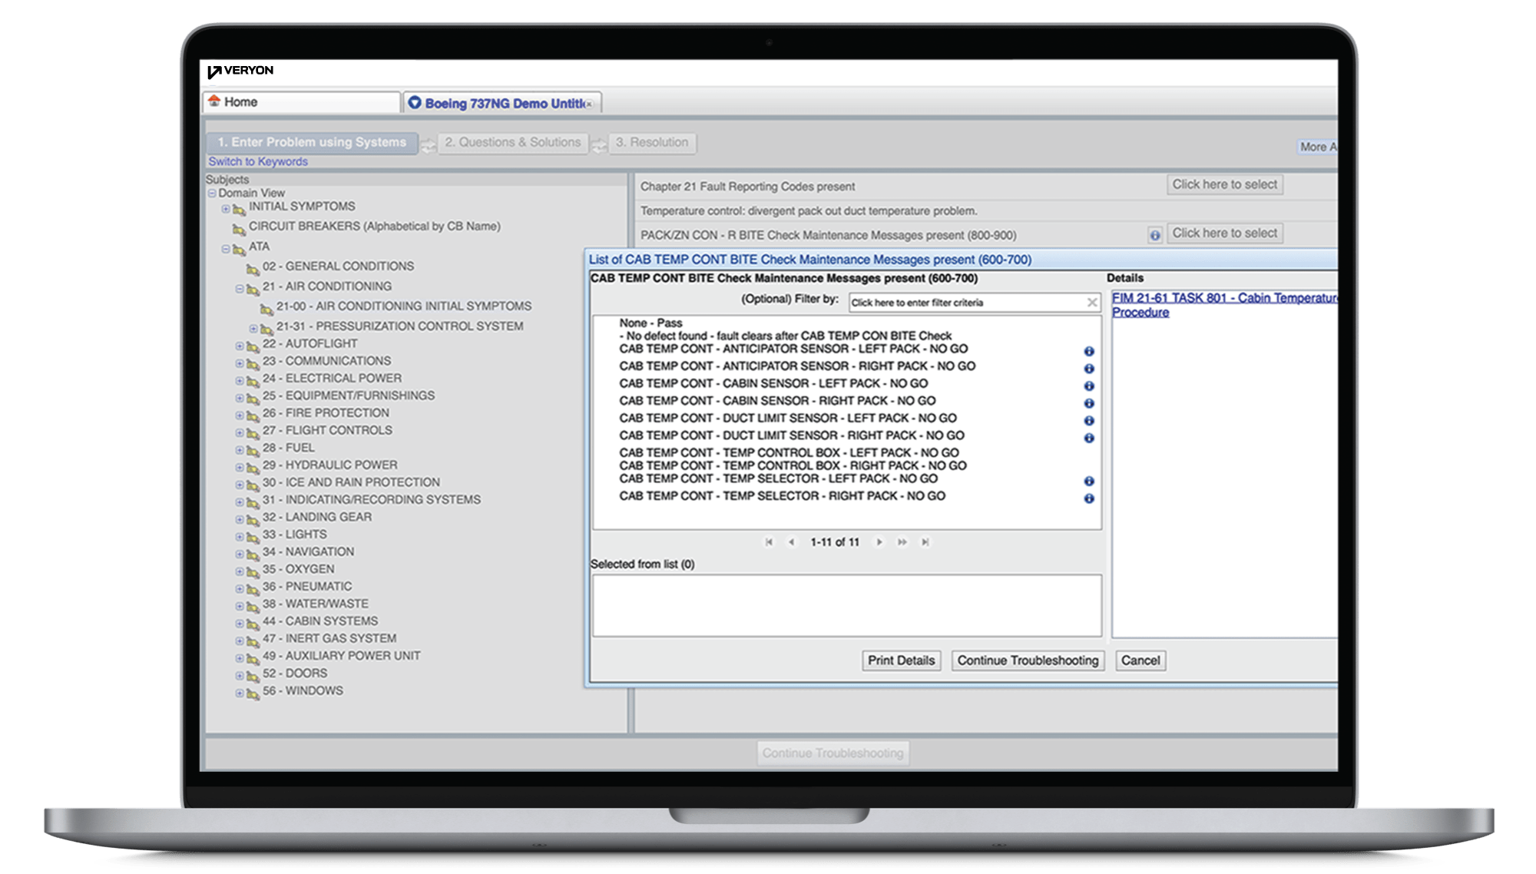Close the Boeing 737NG Demo tab
The image size is (1536, 874).
[x=589, y=104]
